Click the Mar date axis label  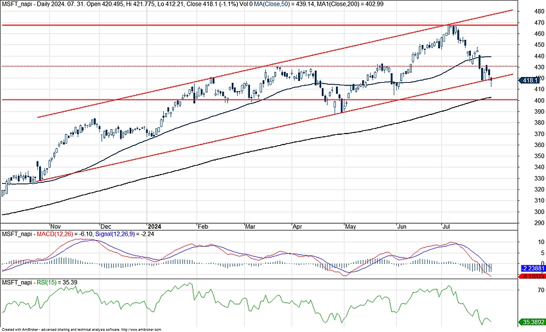251,227
